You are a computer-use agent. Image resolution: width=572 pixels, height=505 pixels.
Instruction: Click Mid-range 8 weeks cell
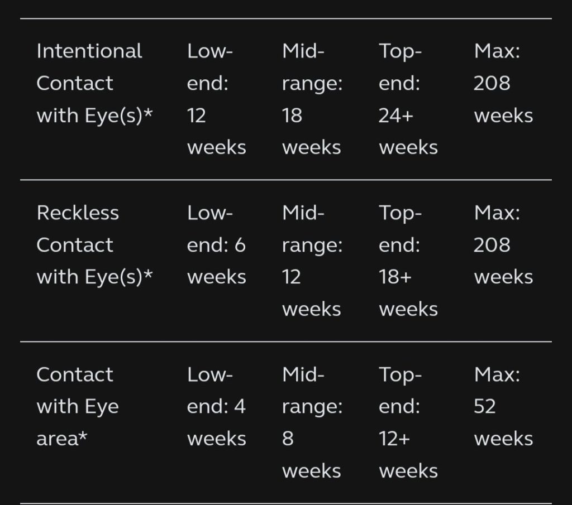(312, 422)
